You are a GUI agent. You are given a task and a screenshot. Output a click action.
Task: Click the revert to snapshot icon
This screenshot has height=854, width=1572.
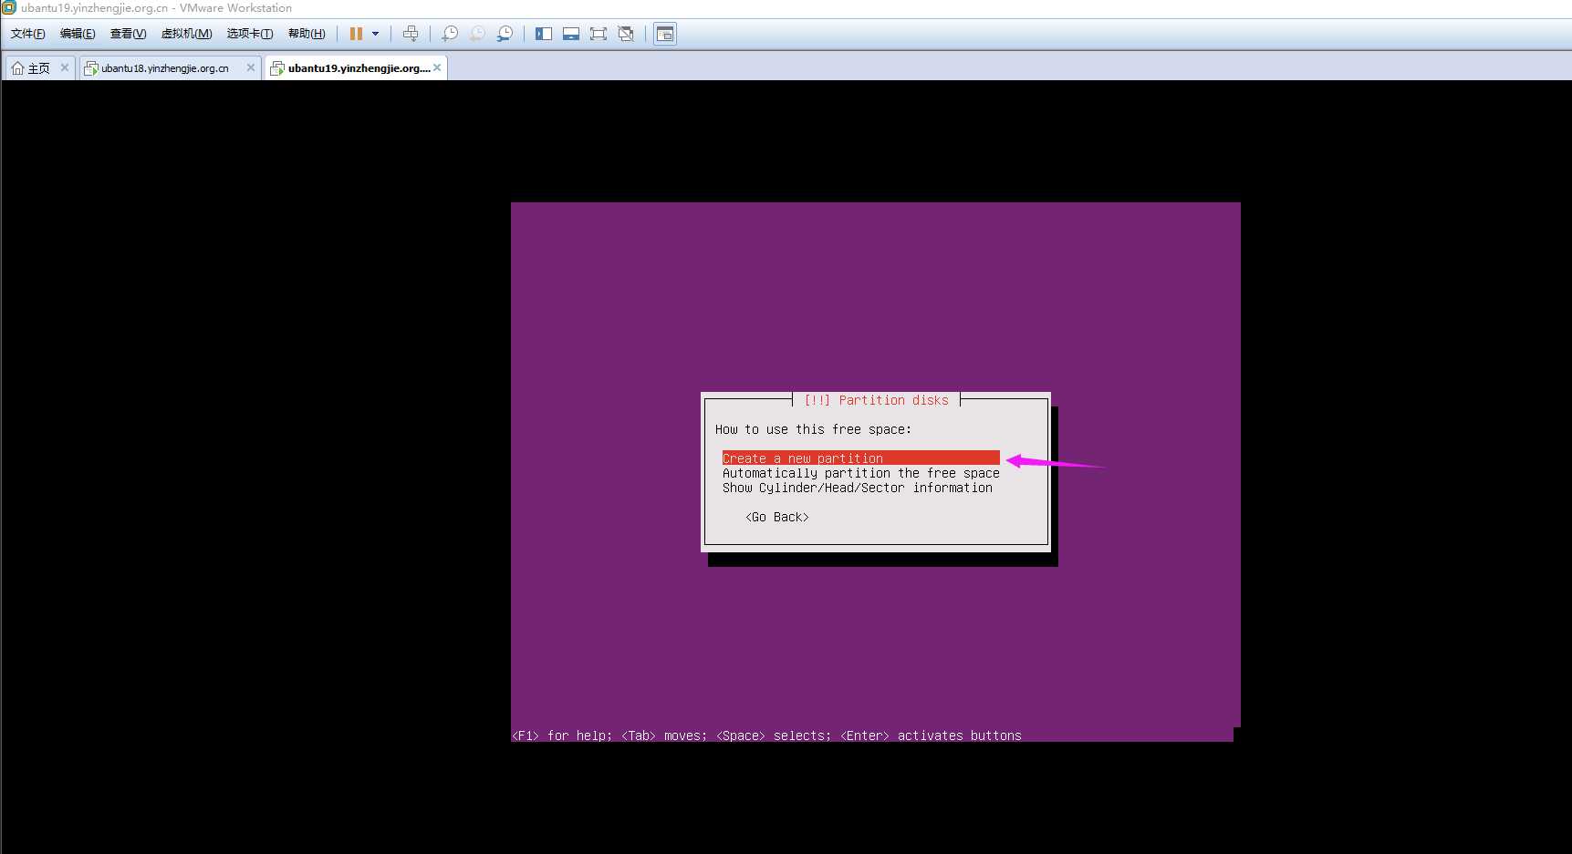click(x=477, y=34)
